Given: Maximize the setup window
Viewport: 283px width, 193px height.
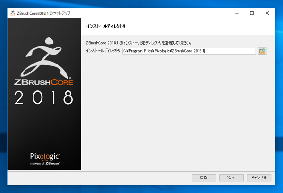Looking at the screenshot, I should tap(252, 13).
